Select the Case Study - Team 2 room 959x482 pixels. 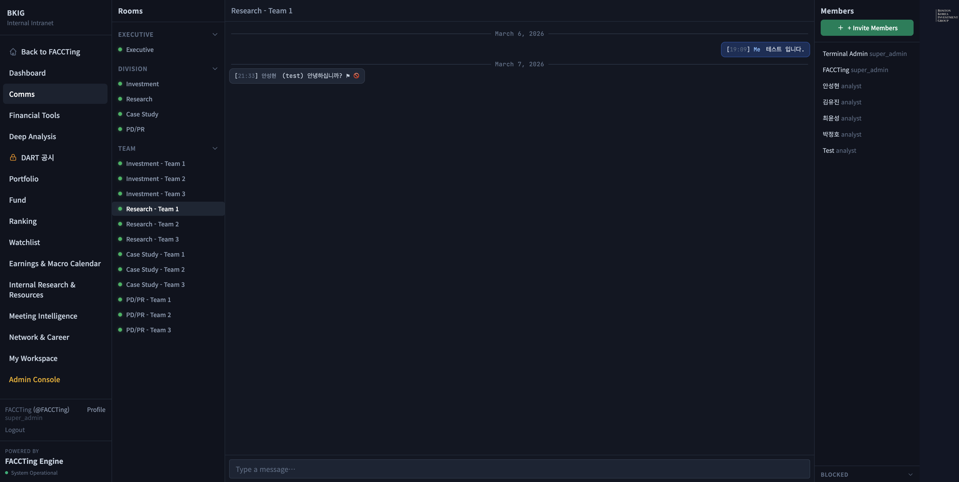pos(155,270)
